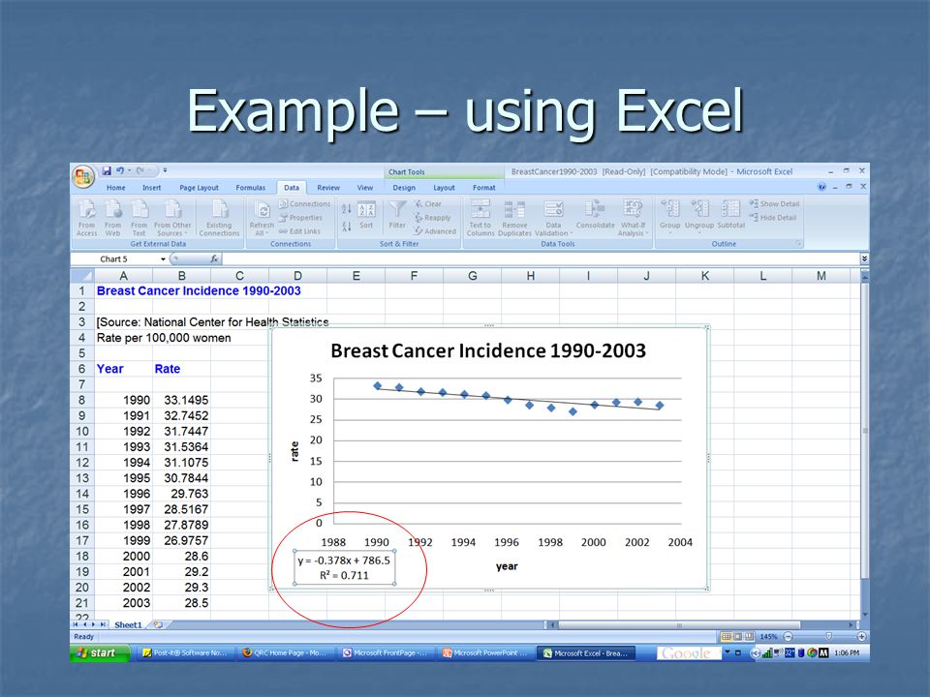
Task: Switch to Page Layout view in status bar
Action: point(737,637)
